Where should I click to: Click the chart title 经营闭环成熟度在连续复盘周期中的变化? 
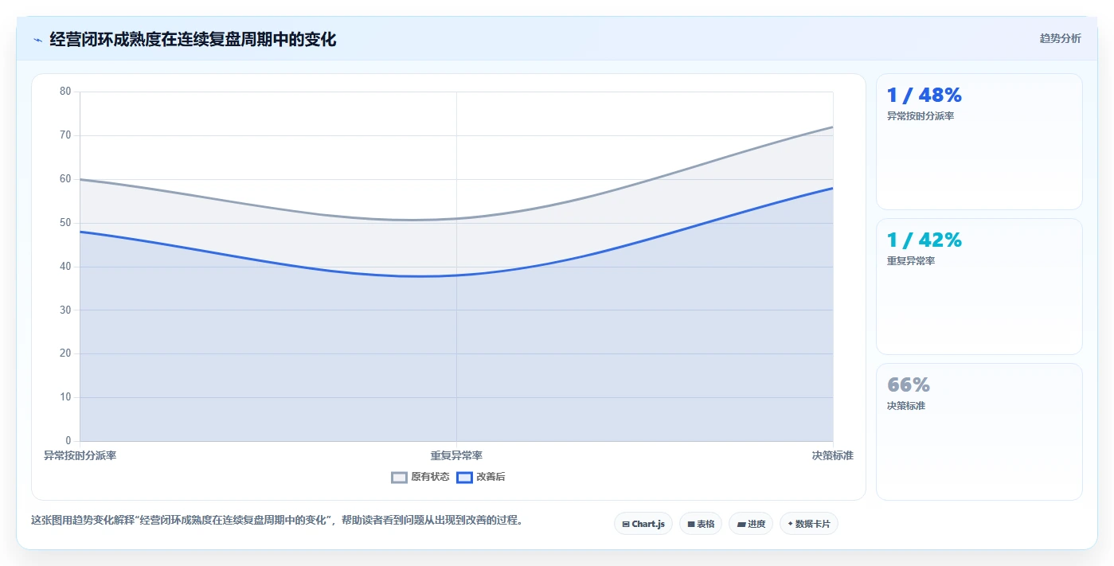[193, 39]
